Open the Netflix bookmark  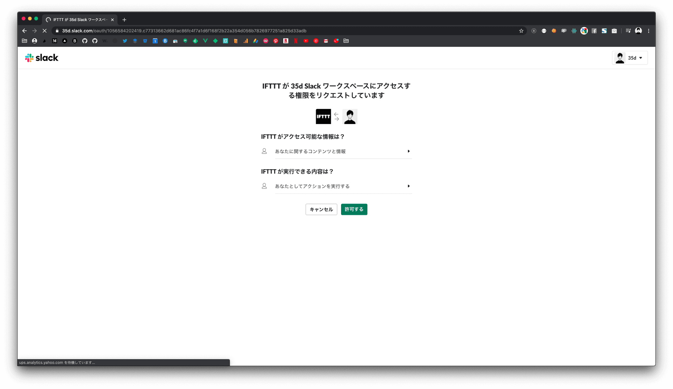click(296, 41)
